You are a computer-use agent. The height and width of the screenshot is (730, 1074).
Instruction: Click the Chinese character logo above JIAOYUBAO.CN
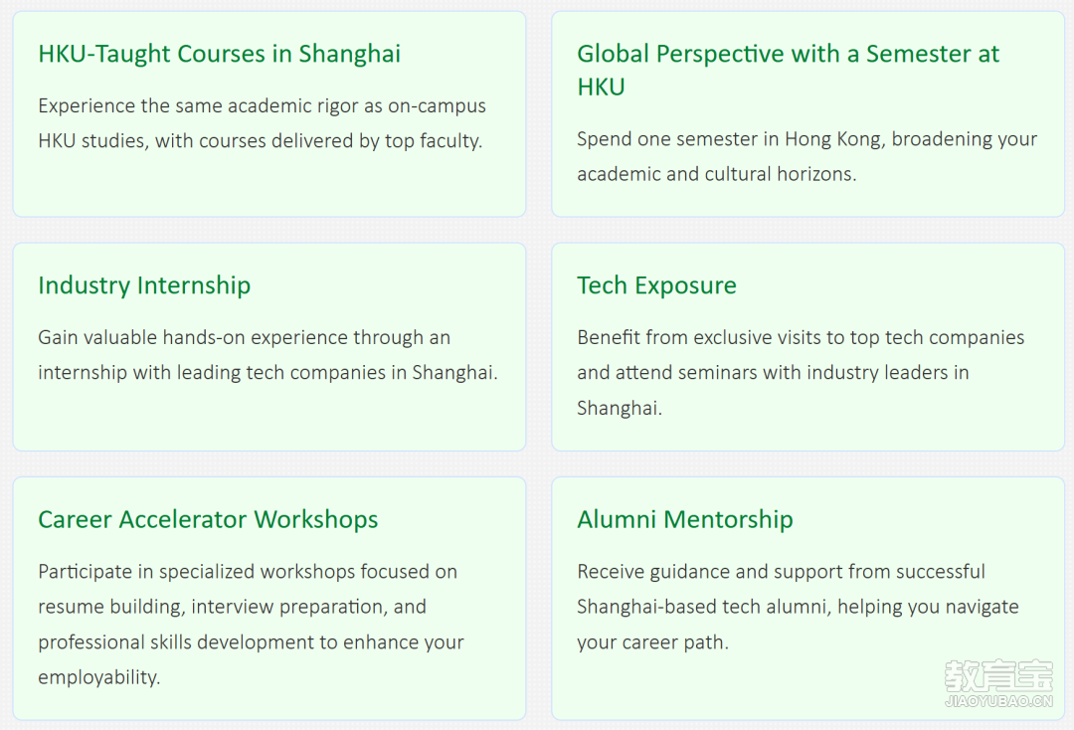coord(998,676)
